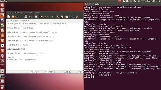Click 'Load the b43 module:' in gedit
161x90 pixels.
(x=17, y=45)
